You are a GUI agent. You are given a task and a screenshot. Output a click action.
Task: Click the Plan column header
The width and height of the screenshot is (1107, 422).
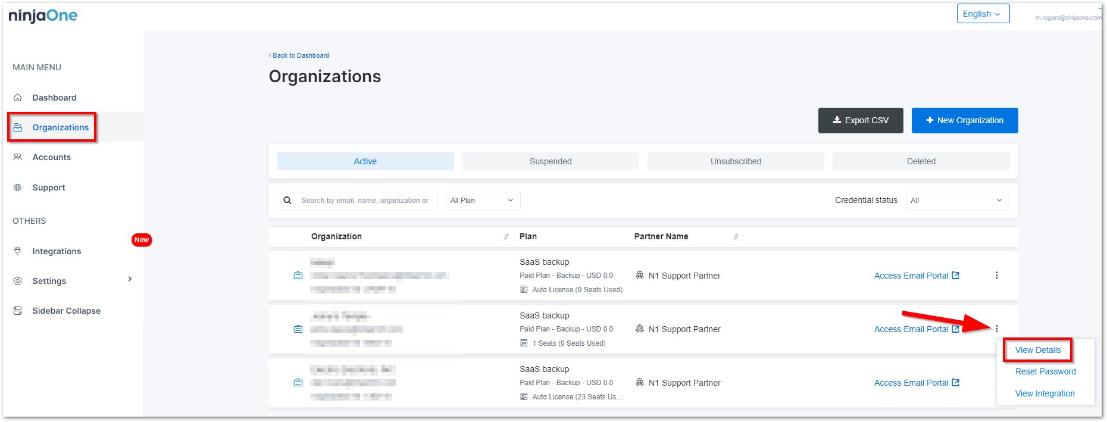pyautogui.click(x=528, y=236)
